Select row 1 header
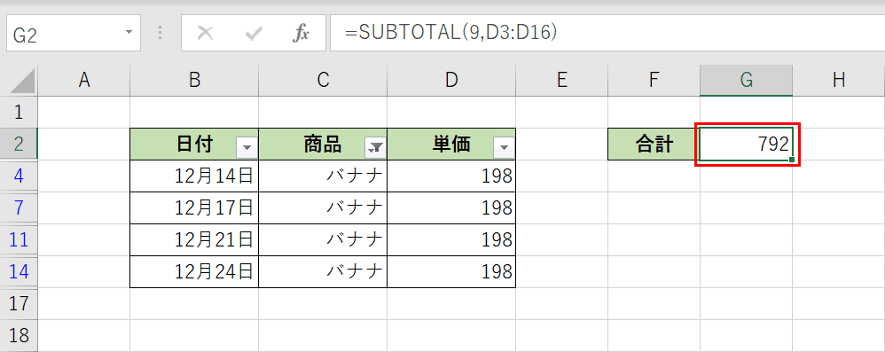Image resolution: width=885 pixels, height=352 pixels. (19, 113)
